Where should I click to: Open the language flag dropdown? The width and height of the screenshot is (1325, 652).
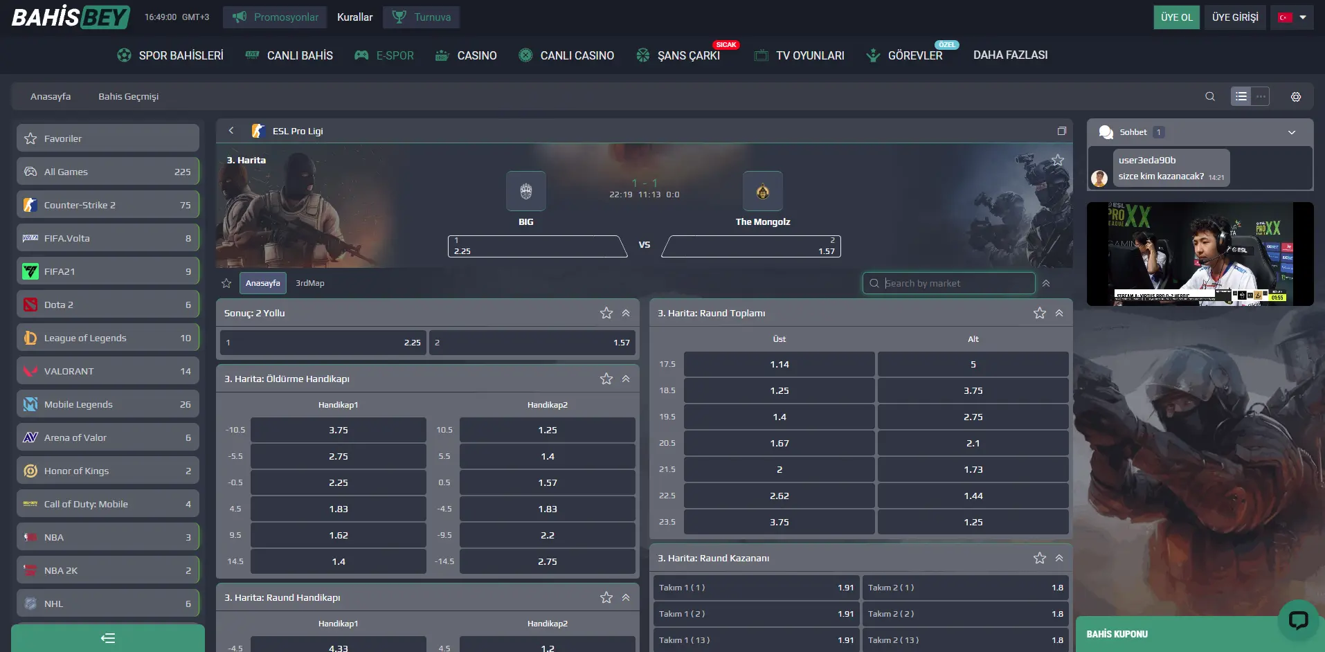click(x=1292, y=17)
